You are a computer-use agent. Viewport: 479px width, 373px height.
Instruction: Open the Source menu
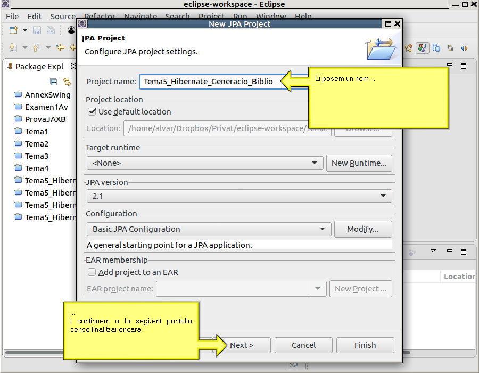[63, 16]
